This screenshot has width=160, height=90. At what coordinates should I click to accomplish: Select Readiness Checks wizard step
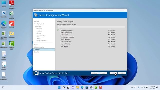click(39, 47)
